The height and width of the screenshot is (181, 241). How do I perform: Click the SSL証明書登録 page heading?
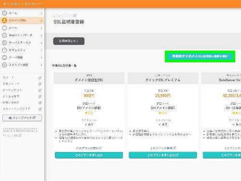coord(69,22)
